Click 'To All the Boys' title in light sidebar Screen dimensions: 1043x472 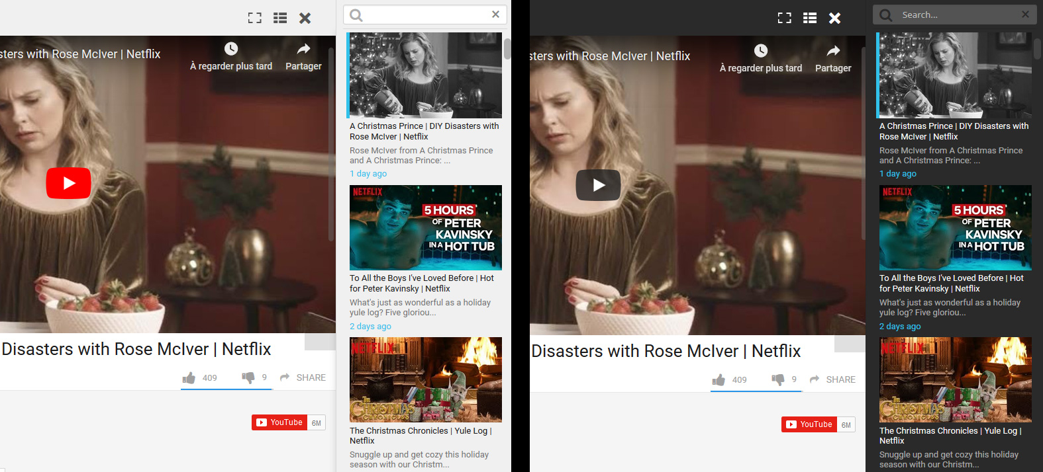pyautogui.click(x=422, y=283)
